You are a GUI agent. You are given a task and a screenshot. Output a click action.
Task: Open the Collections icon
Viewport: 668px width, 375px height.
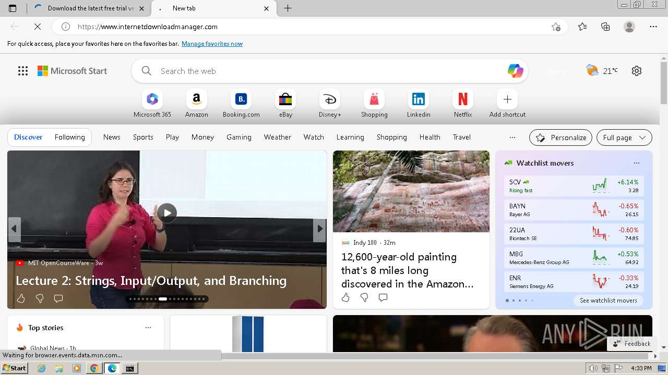(605, 27)
